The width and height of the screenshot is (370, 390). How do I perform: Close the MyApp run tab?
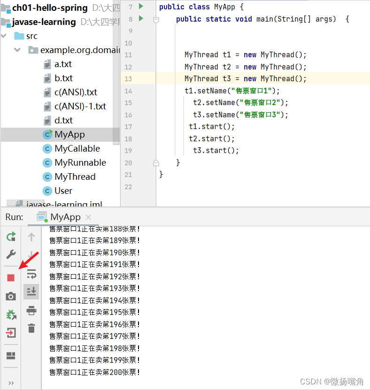click(88, 217)
